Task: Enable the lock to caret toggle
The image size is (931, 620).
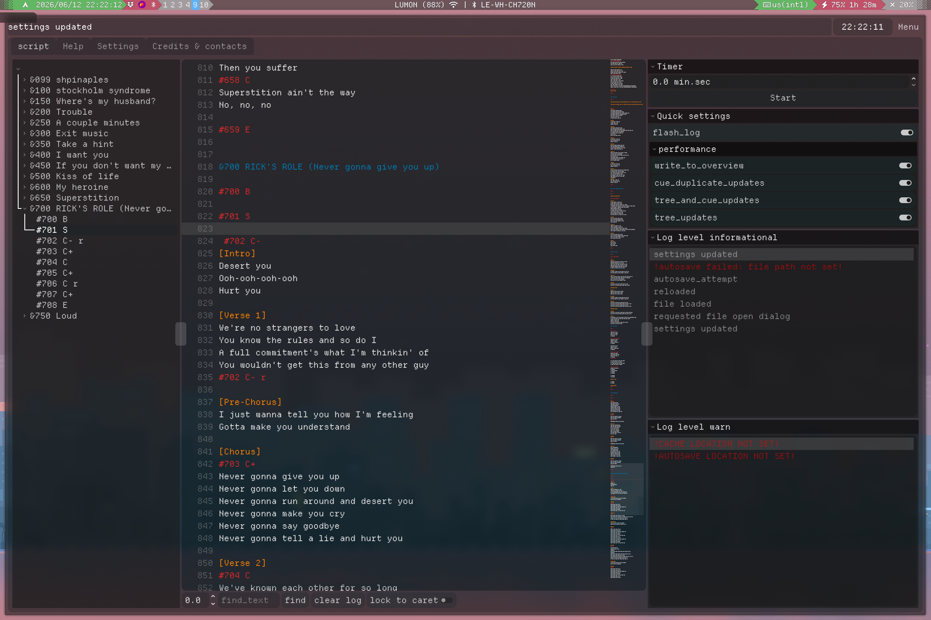Action: [x=446, y=600]
